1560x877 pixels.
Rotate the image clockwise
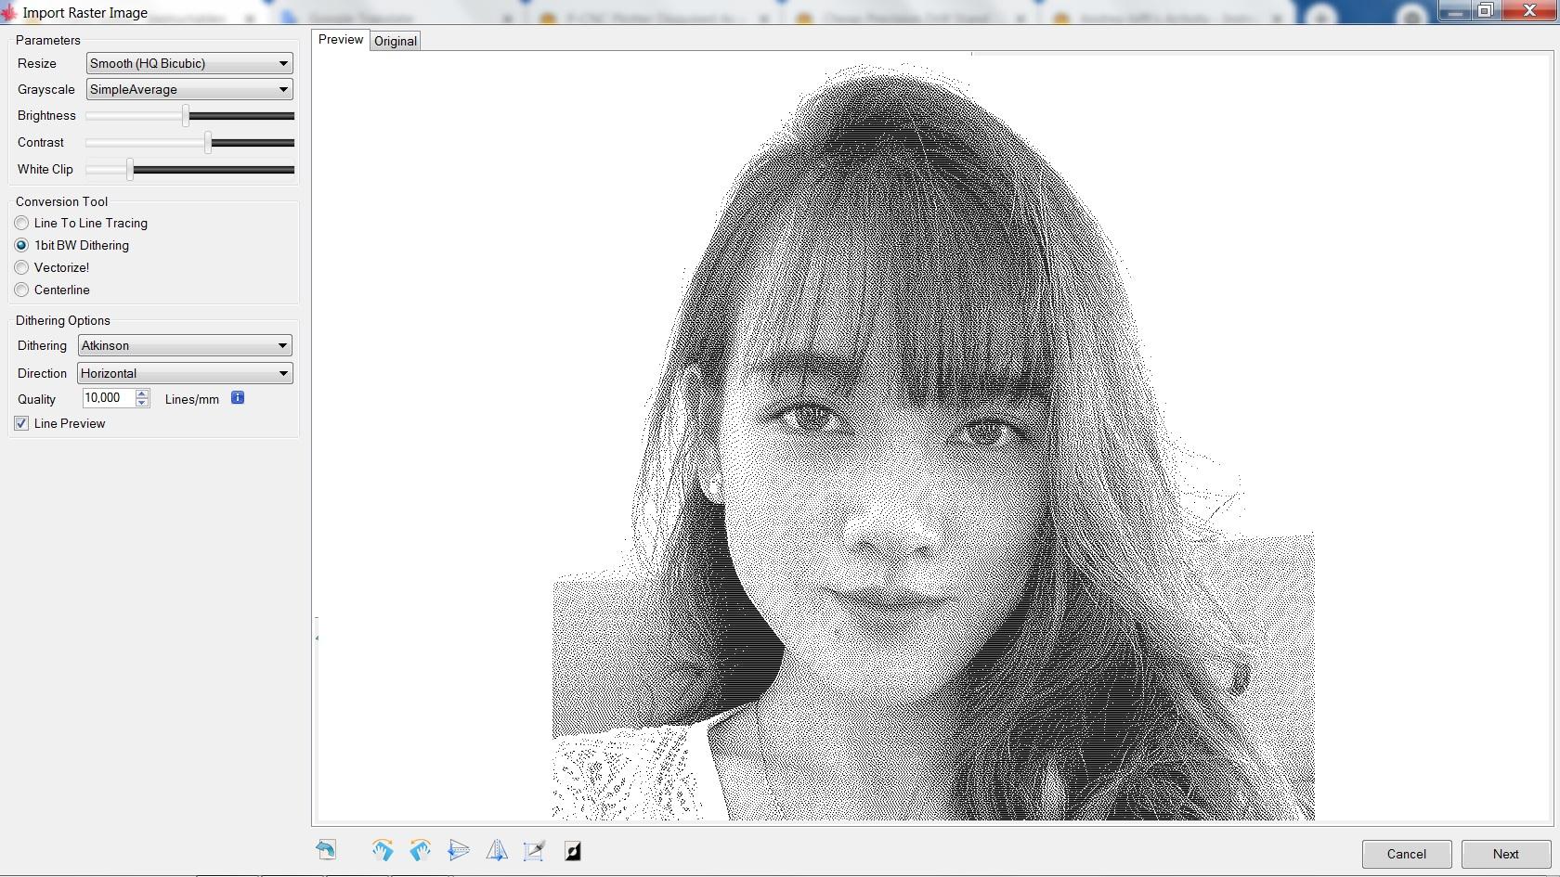[383, 850]
